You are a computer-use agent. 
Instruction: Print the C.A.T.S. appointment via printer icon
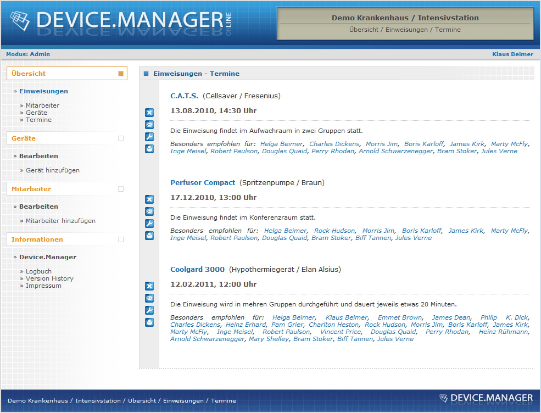(x=149, y=149)
